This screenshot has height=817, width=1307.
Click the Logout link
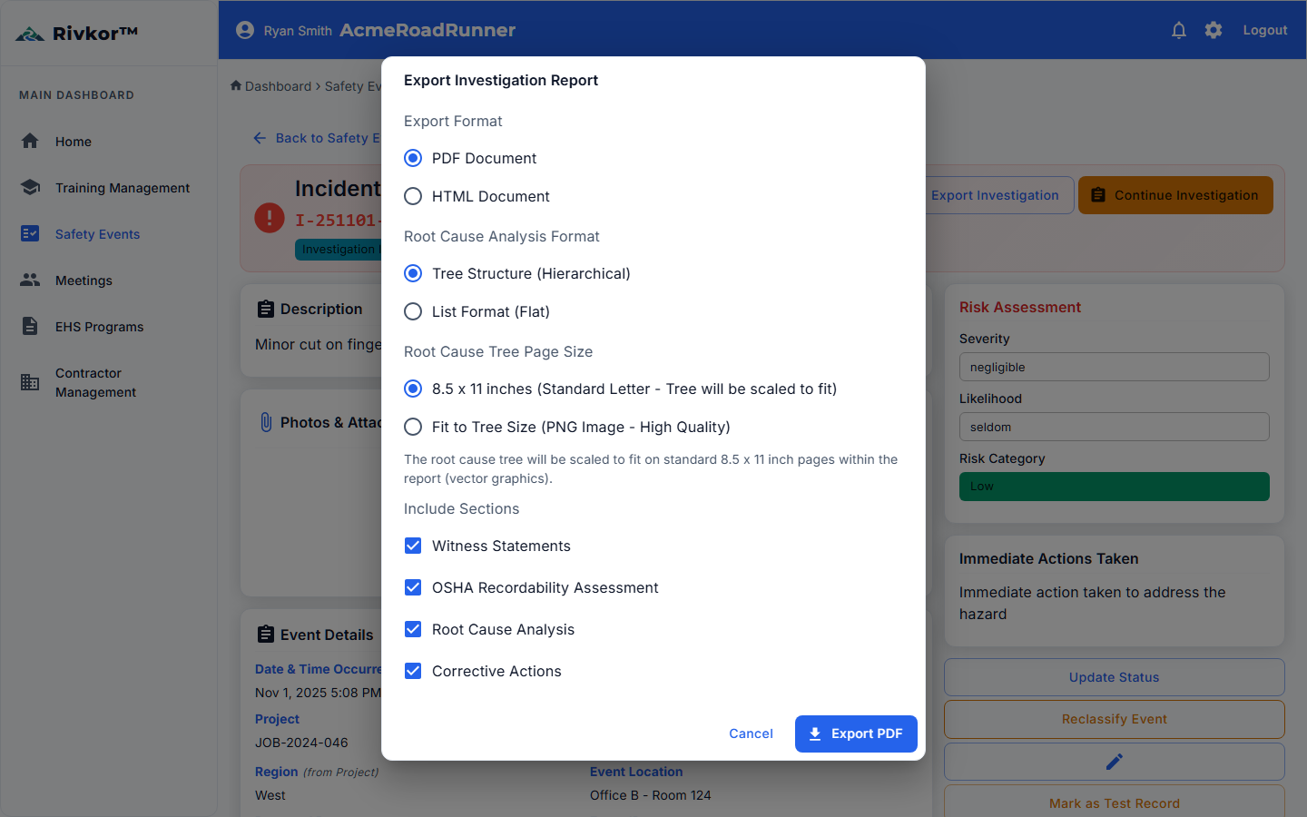(1265, 30)
